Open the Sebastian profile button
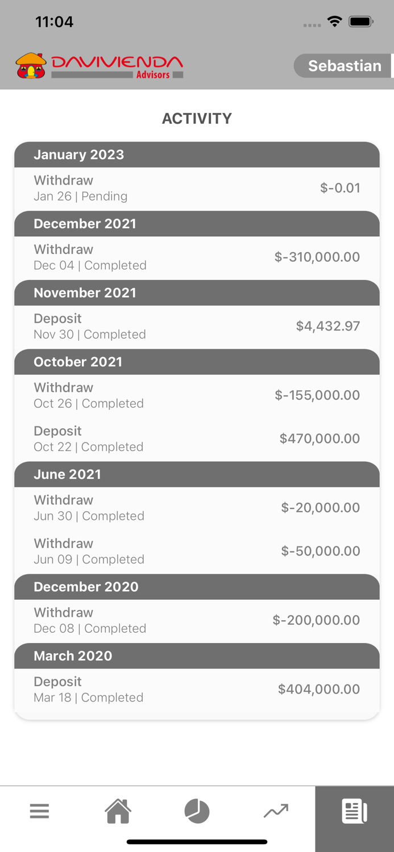Screen dimensions: 394x852 point(343,66)
